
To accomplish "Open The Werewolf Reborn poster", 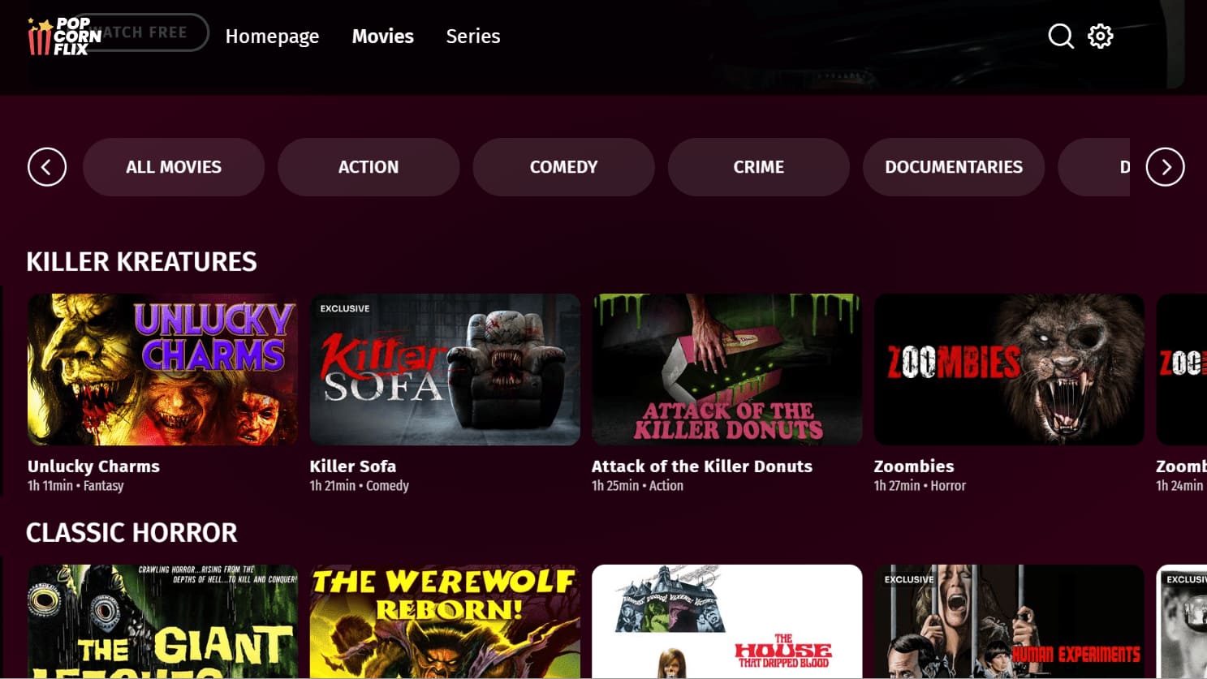I will tap(445, 621).
